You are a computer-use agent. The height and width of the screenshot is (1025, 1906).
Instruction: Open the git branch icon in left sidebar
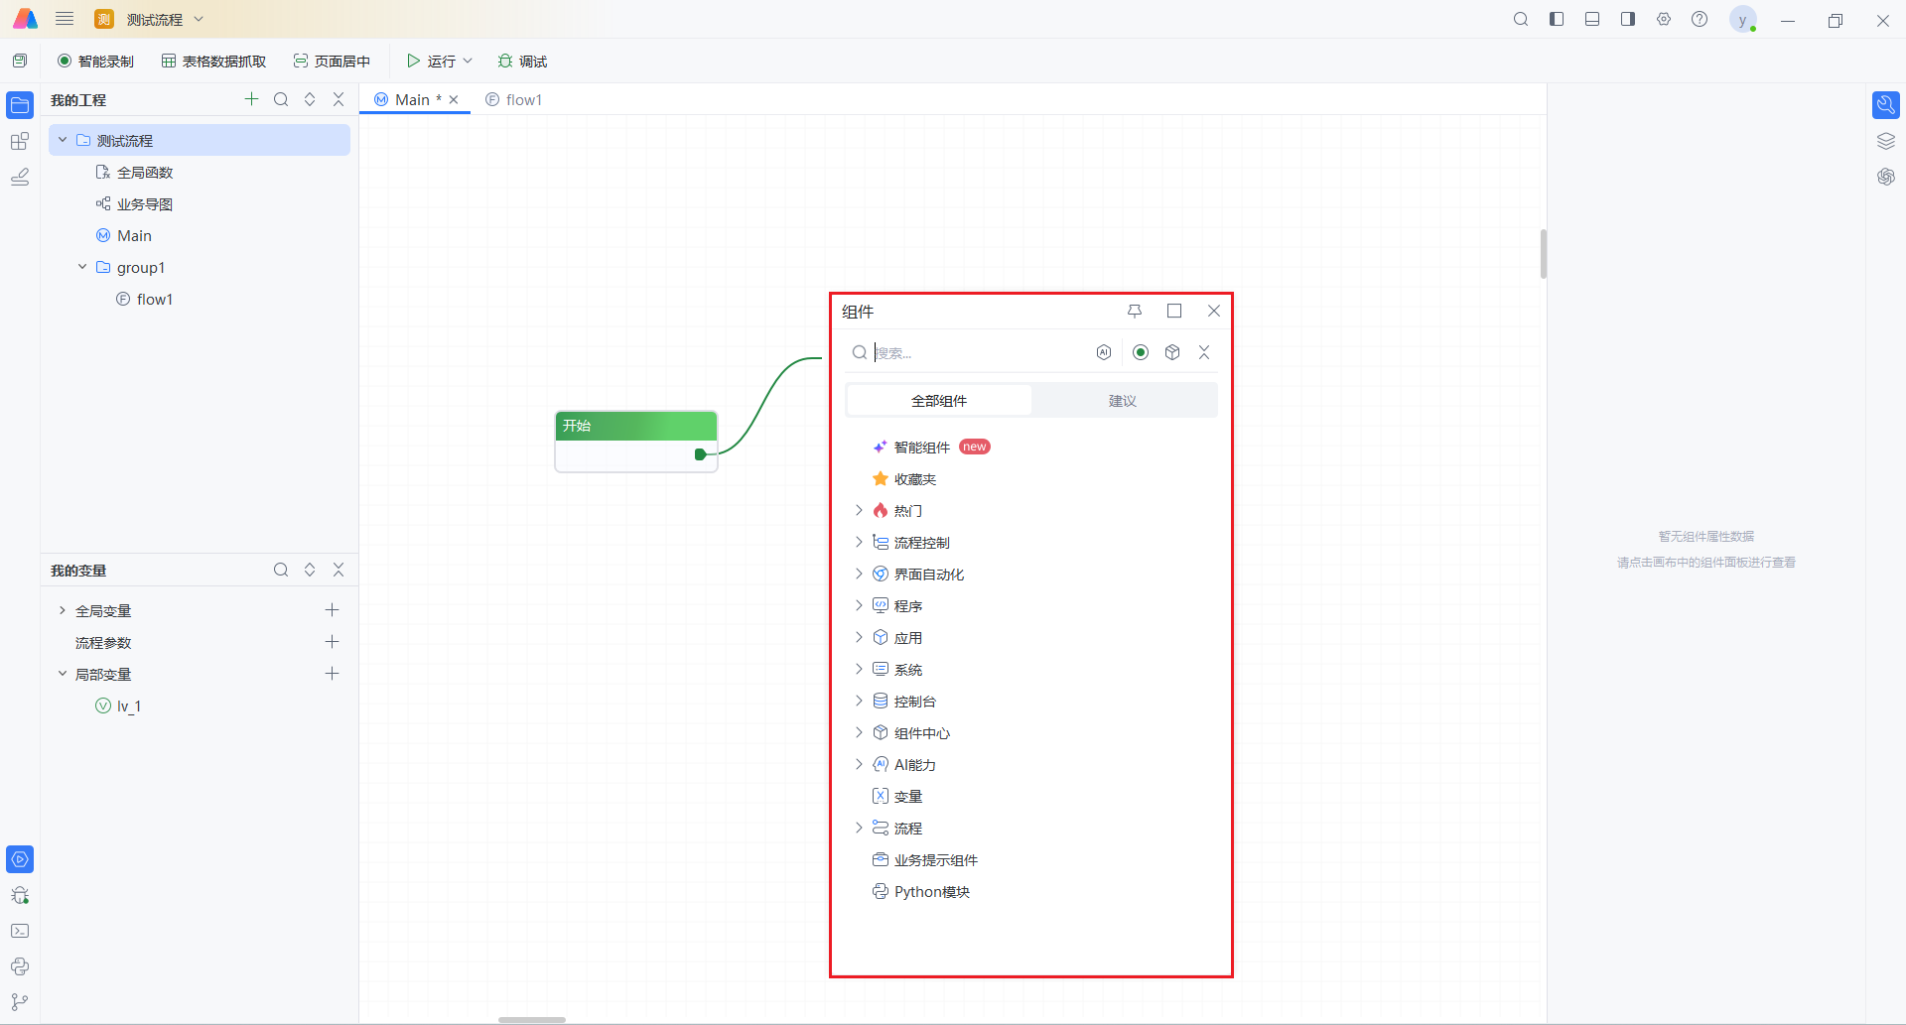point(20,1002)
